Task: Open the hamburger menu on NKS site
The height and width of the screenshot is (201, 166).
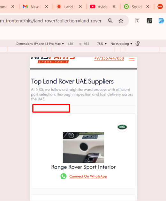Action: tap(132, 59)
